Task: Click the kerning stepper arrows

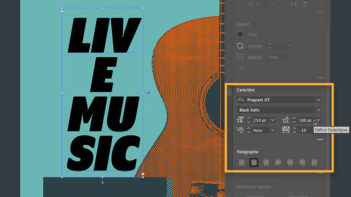Action: pyautogui.click(x=248, y=130)
